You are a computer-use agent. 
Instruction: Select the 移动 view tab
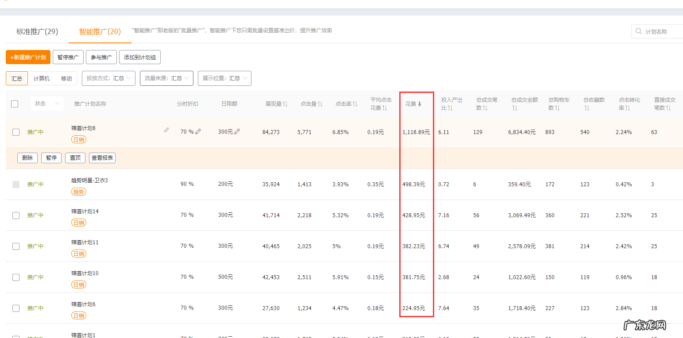pos(66,78)
